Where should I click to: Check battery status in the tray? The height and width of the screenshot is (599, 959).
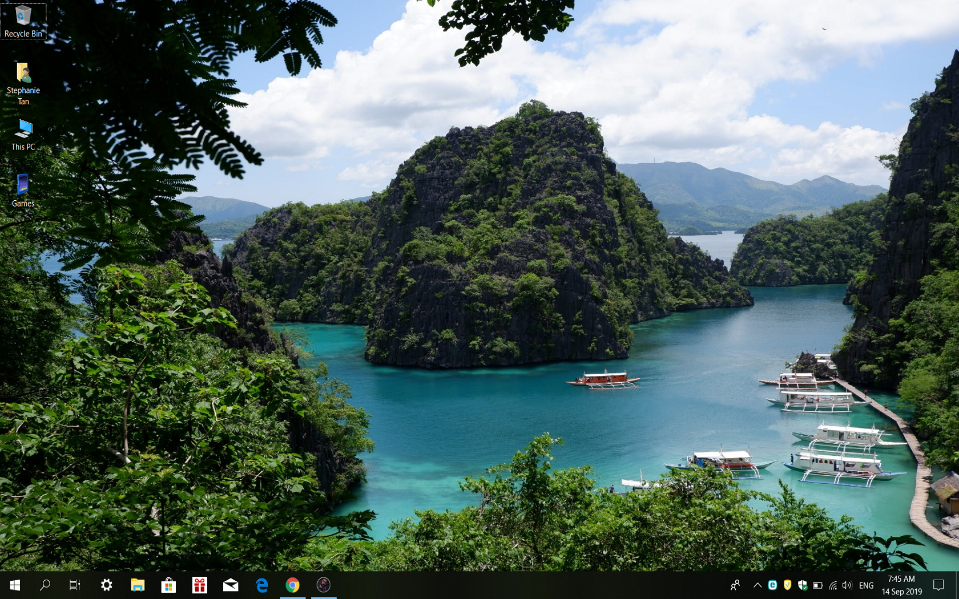817,585
